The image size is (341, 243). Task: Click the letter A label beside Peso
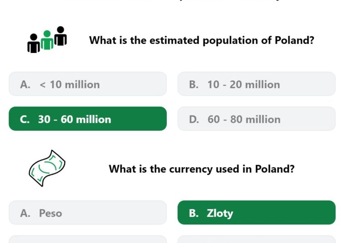click(25, 213)
